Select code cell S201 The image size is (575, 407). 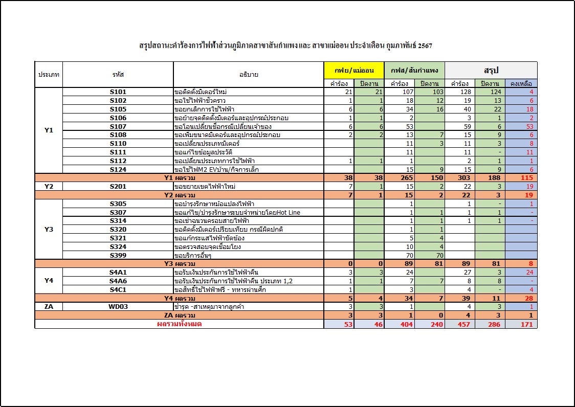(118, 186)
